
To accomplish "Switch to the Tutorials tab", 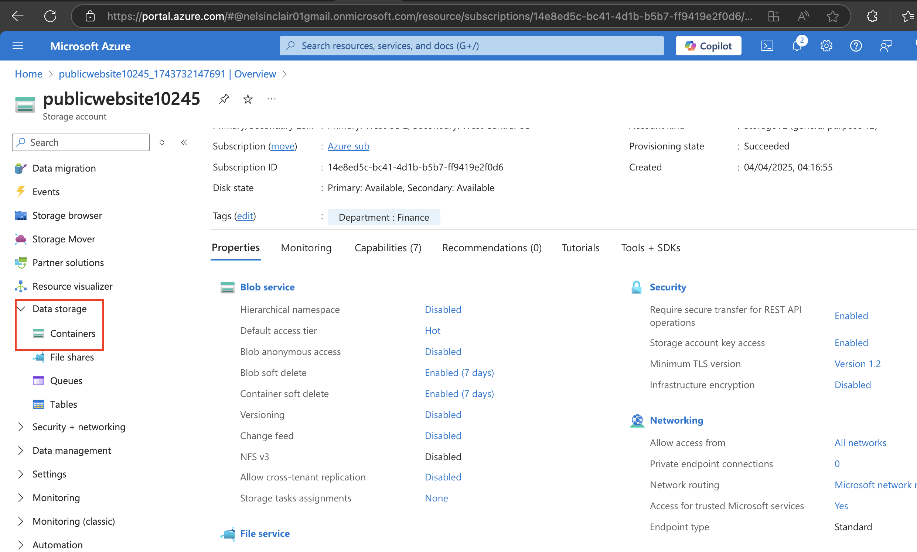I will 580,248.
